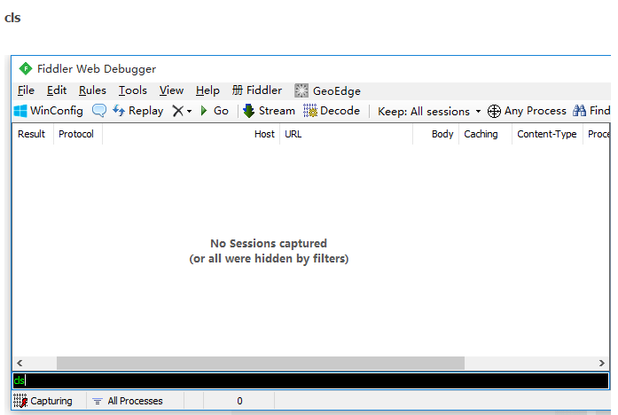Click the Fiddler book menu item
Image resolution: width=618 pixels, height=415 pixels.
pos(257,90)
